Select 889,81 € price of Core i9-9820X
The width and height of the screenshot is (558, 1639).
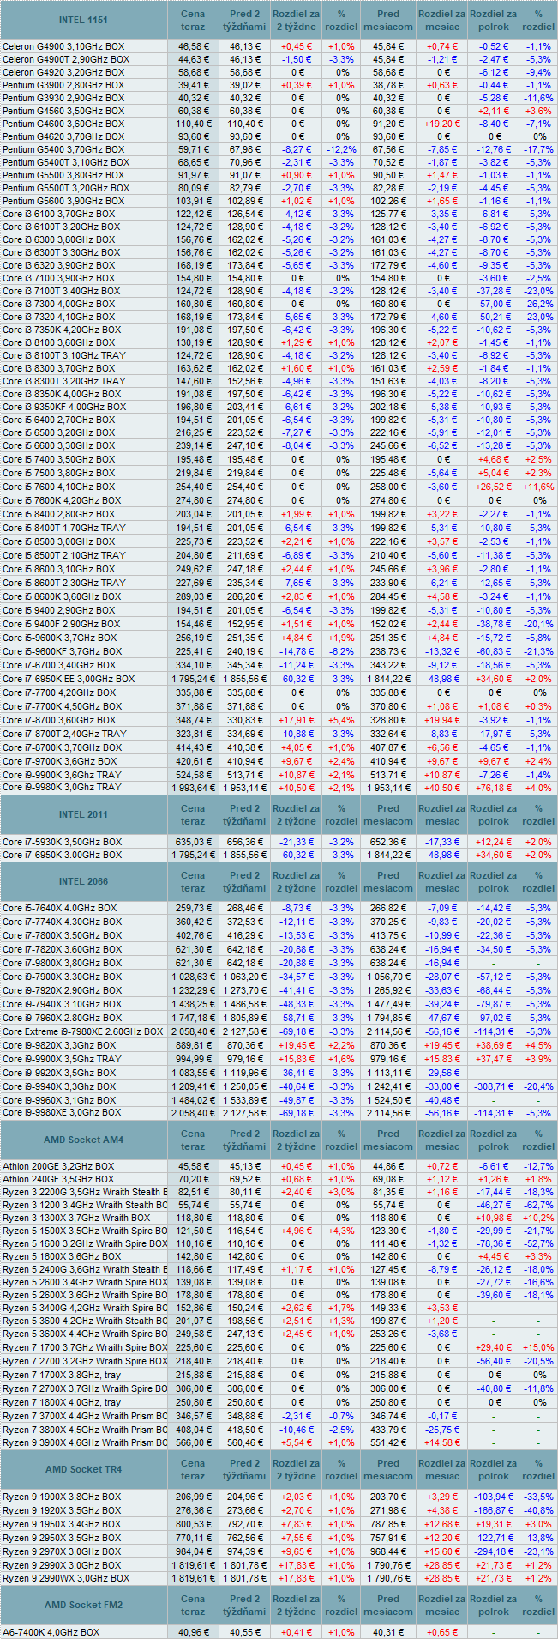194,1045
